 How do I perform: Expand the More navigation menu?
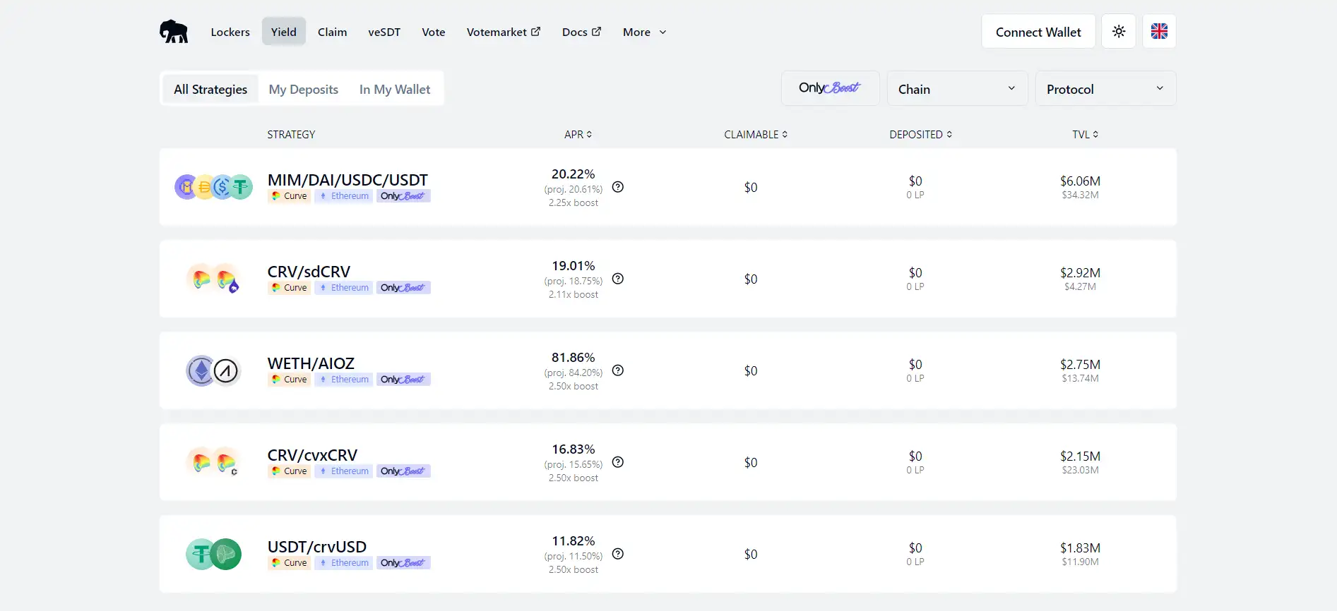644,32
